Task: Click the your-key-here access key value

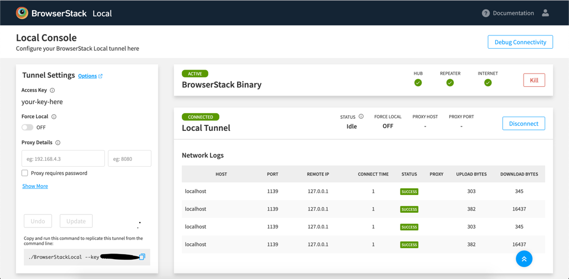Action: click(42, 102)
